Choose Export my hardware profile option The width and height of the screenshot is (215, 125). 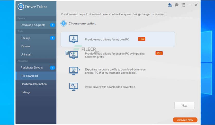[115, 71]
